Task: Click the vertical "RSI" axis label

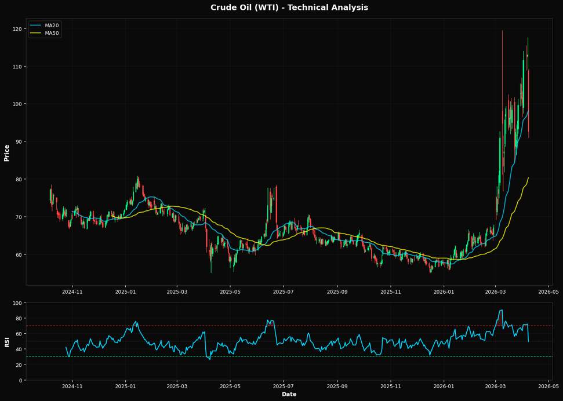Action: [x=6, y=342]
